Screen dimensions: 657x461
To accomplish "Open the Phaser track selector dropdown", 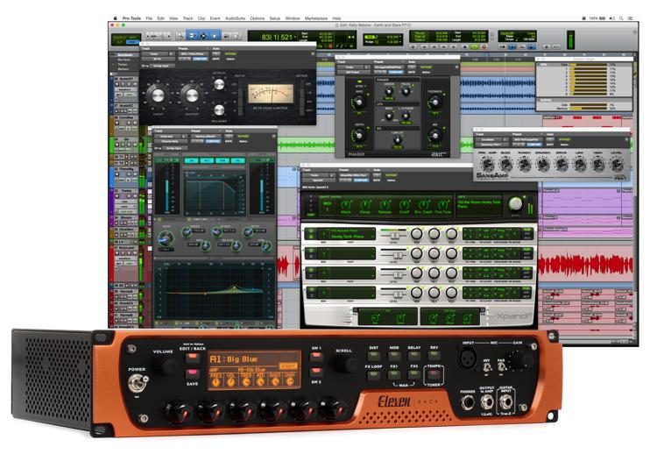I will coord(350,67).
